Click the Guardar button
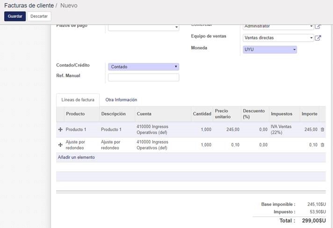The image size is (333, 228). click(15, 16)
